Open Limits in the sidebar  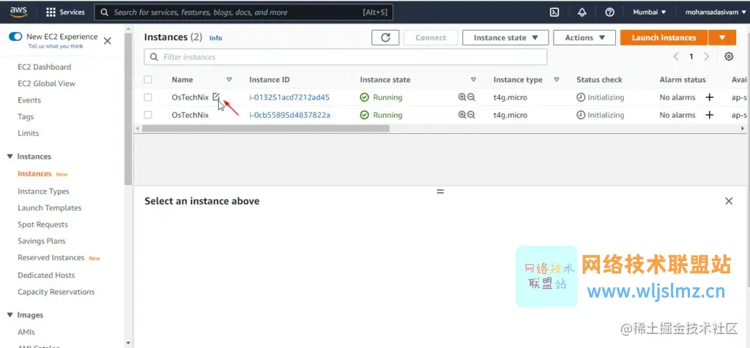pos(29,133)
